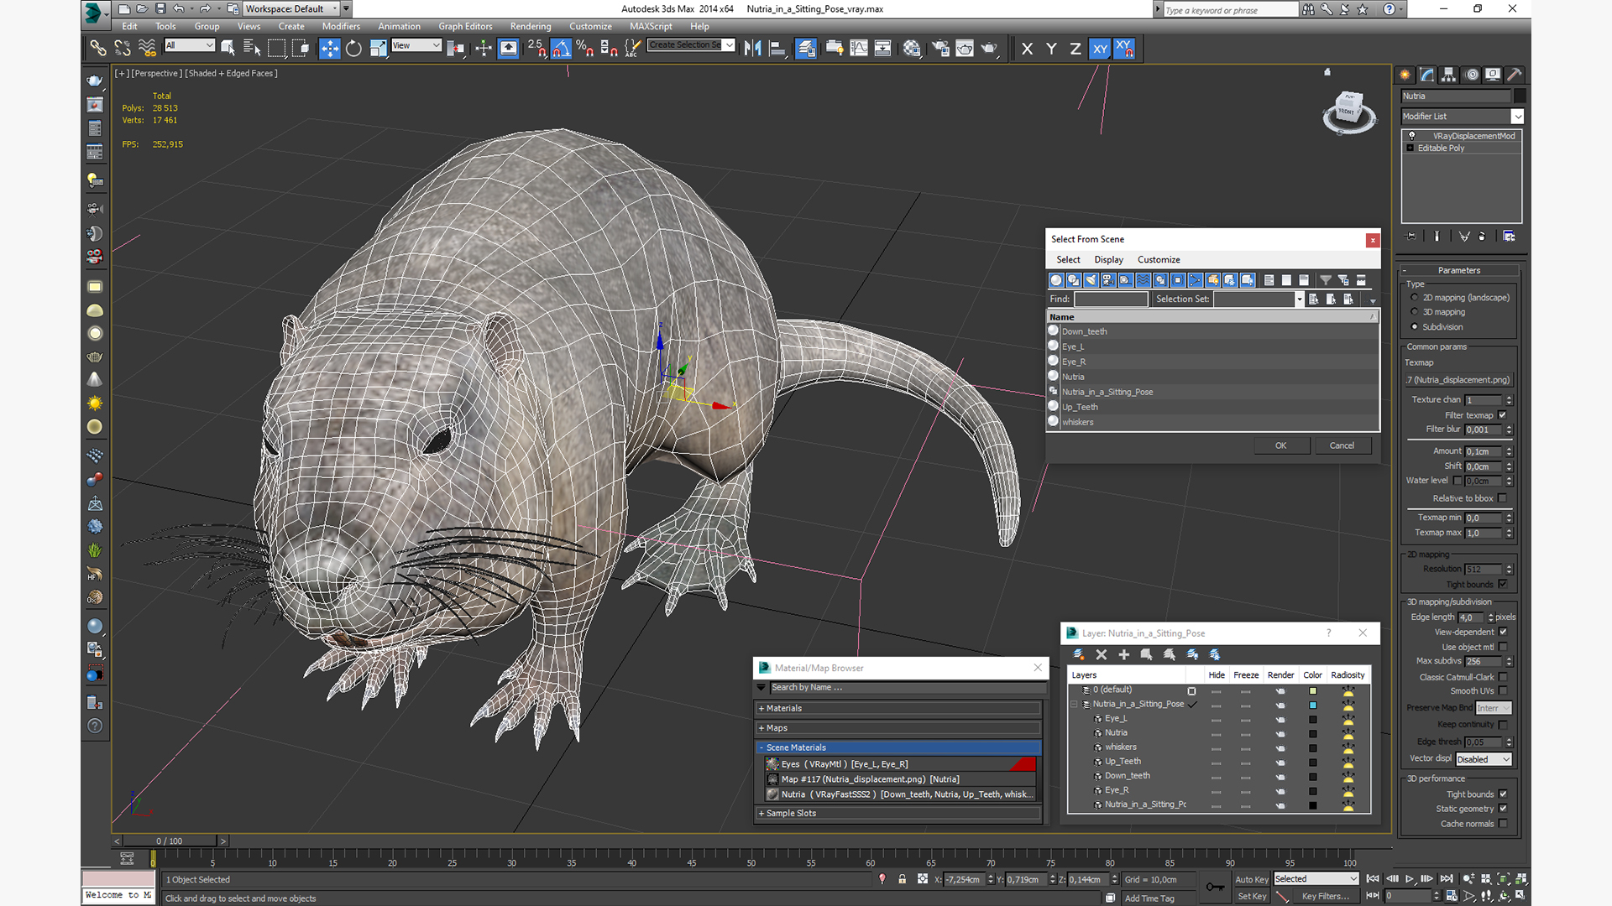
Task: Toggle the Filter texmap checkbox
Action: (x=1503, y=415)
